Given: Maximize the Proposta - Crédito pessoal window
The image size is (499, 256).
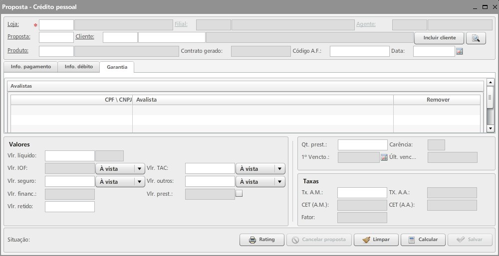Looking at the screenshot, I should click(x=485, y=7).
